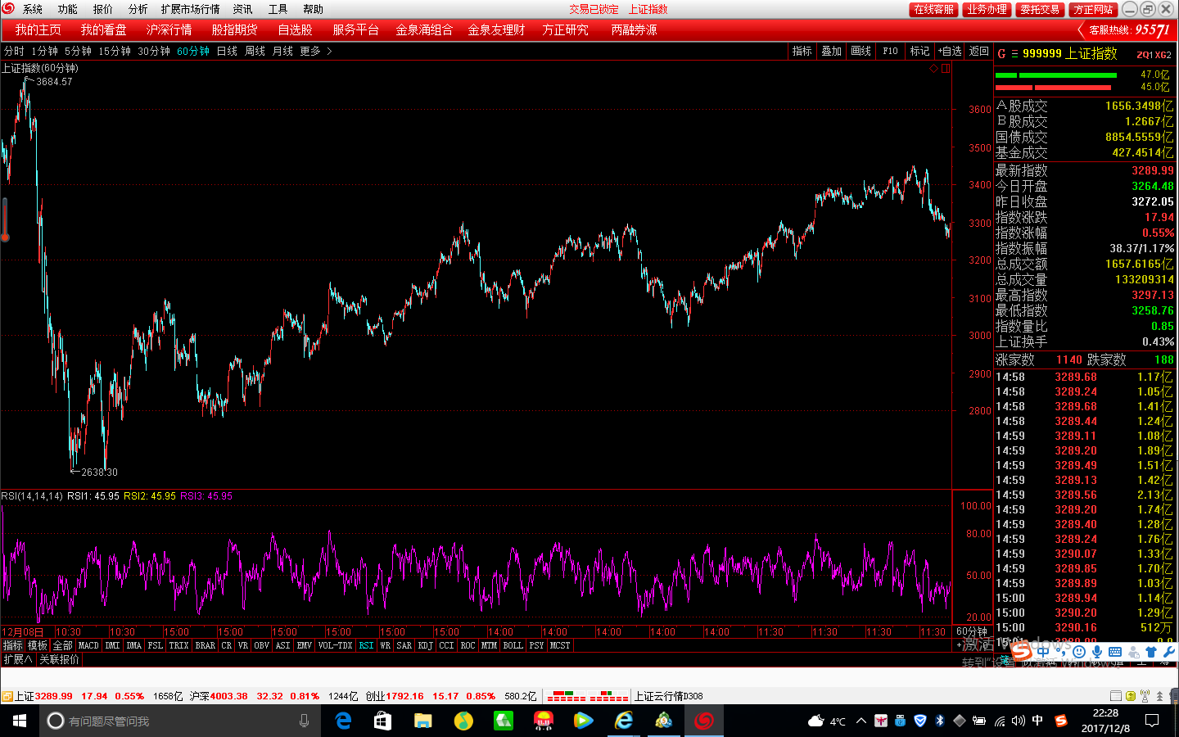Click the red panel layout icon beside the diamond
The image size is (1179, 737).
[x=946, y=69]
